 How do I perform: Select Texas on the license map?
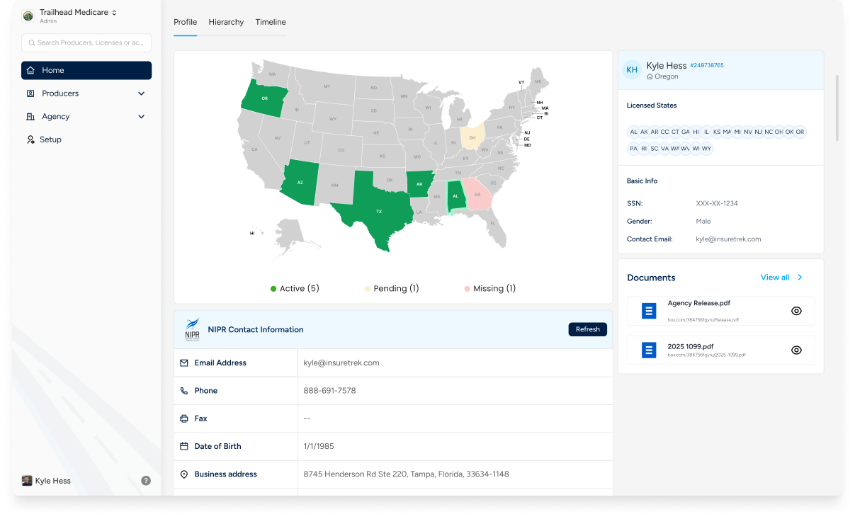tap(377, 210)
